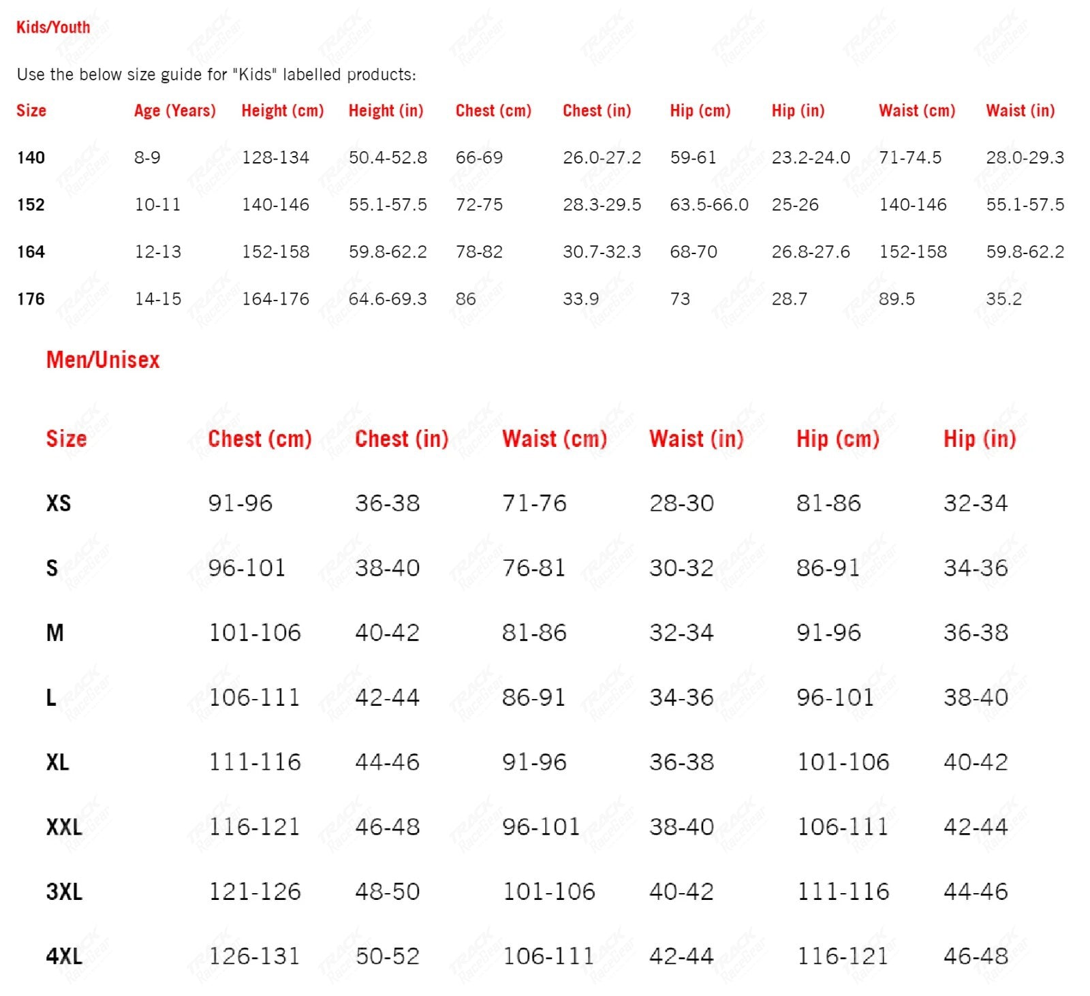This screenshot has height=996, width=1090.
Task: Select the Age (Years) column header
Action: 174,110
